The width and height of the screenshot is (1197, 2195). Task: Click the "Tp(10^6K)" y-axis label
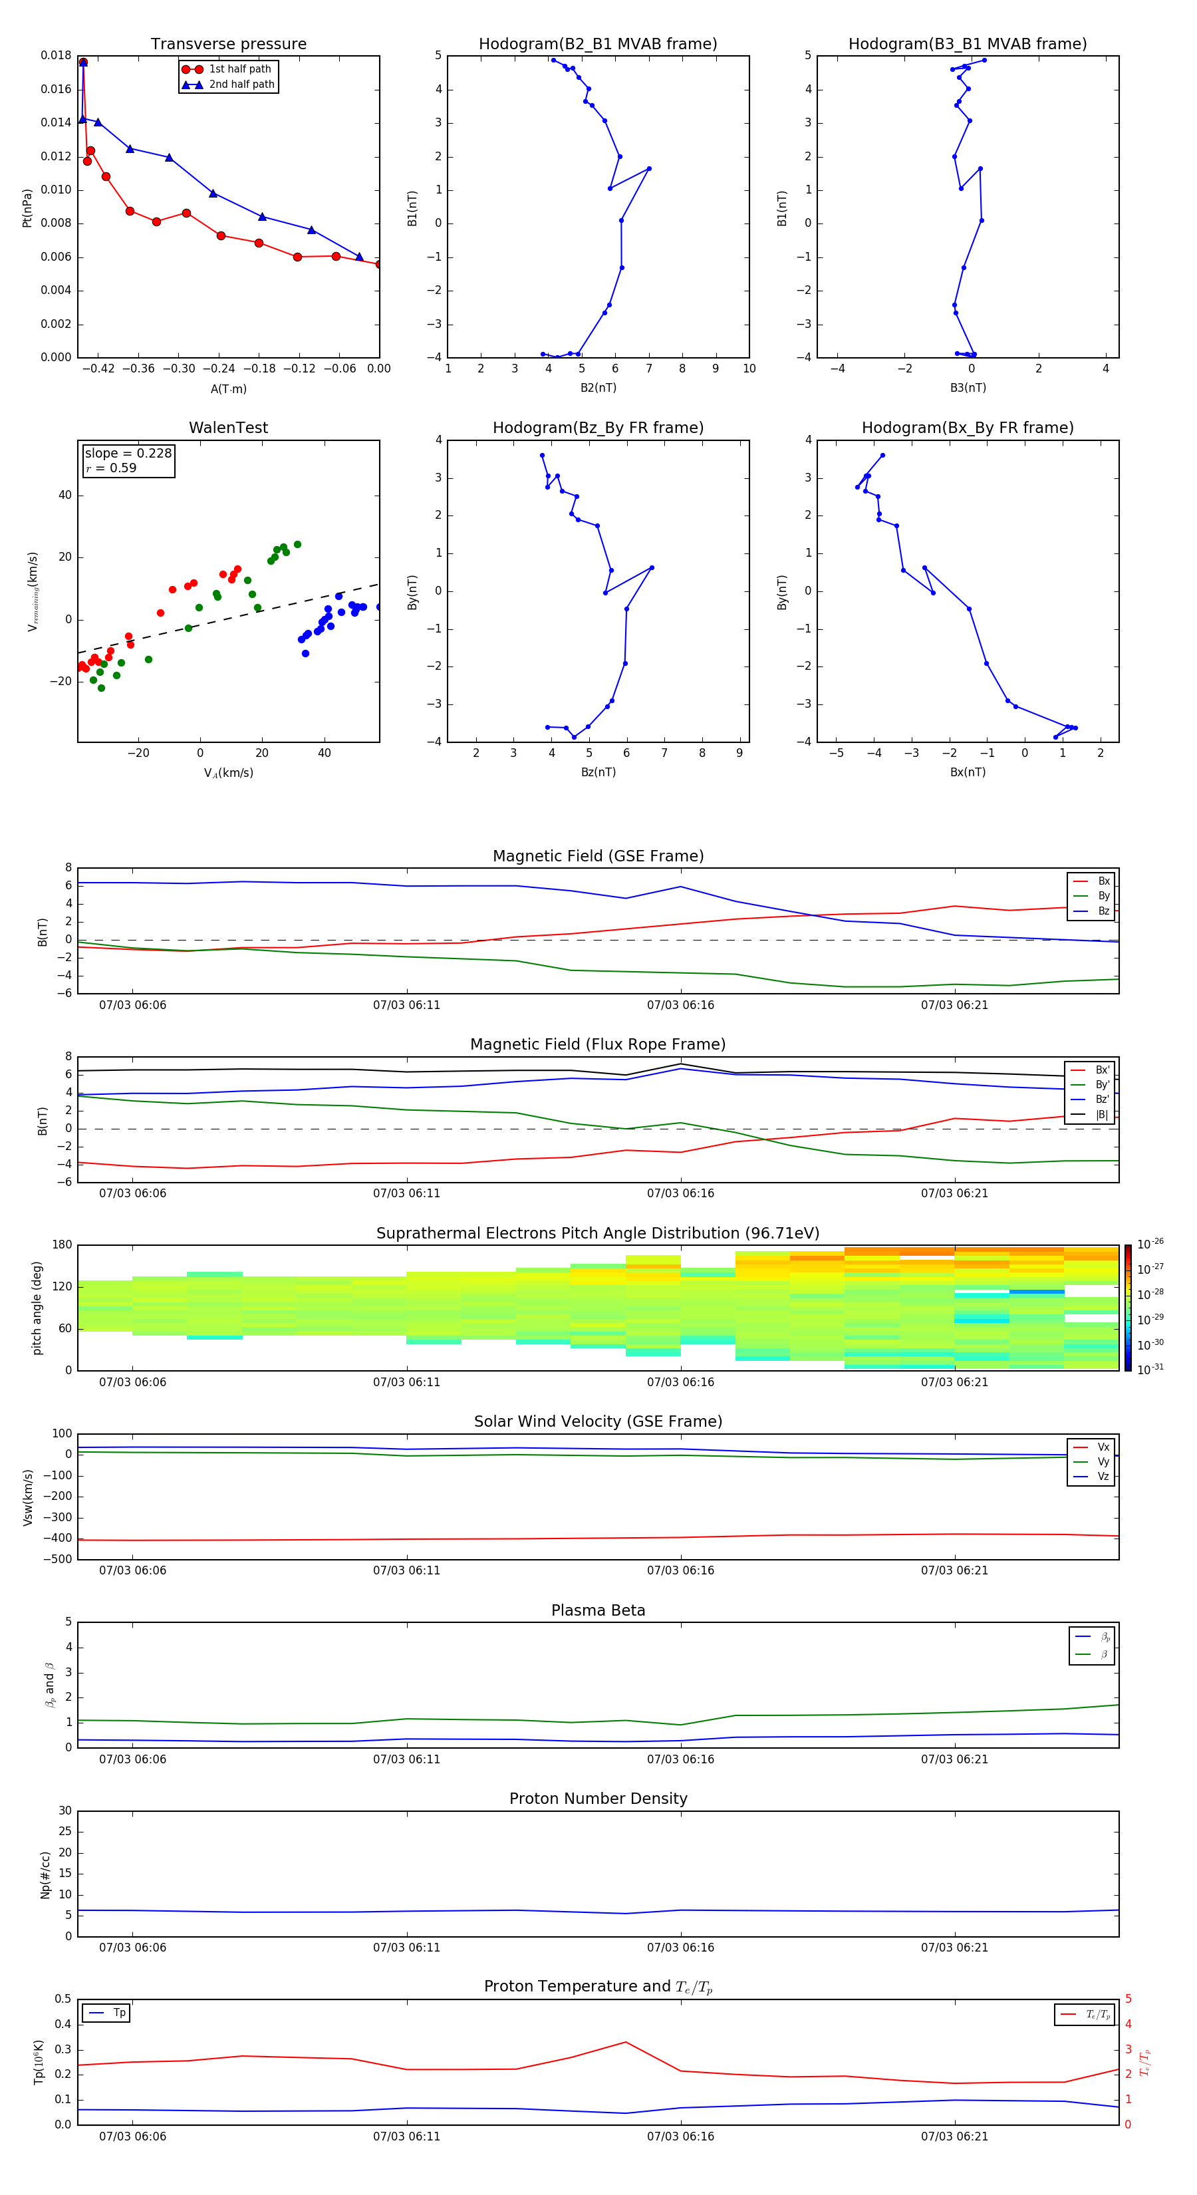pyautogui.click(x=39, y=2062)
